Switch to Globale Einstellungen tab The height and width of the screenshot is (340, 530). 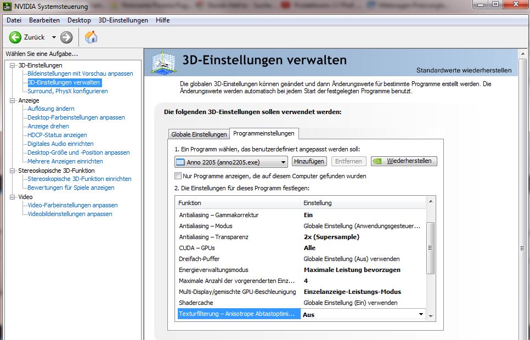199,134
